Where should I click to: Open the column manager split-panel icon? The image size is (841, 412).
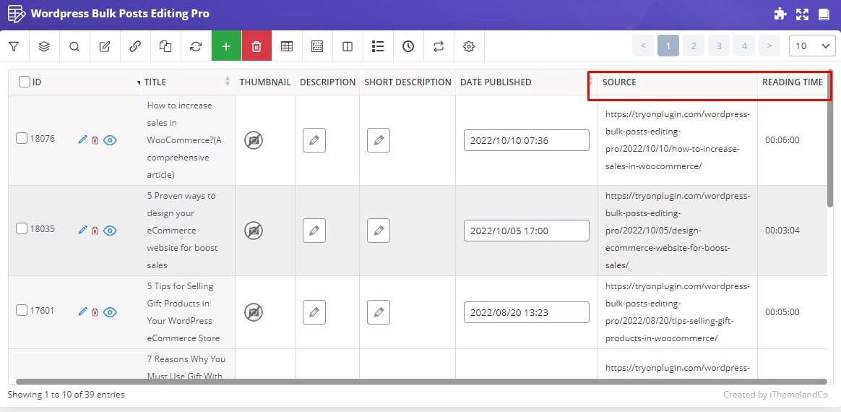point(348,46)
